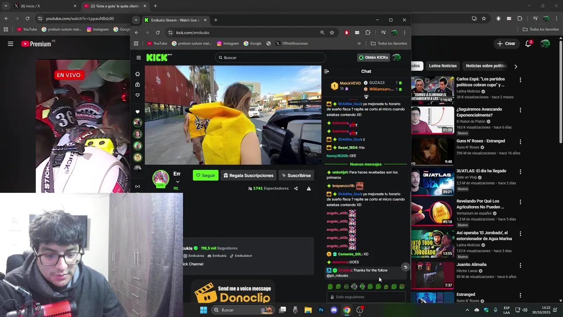Open media control icon in Kick window toolbar
This screenshot has width=563, height=317.
click(384, 33)
